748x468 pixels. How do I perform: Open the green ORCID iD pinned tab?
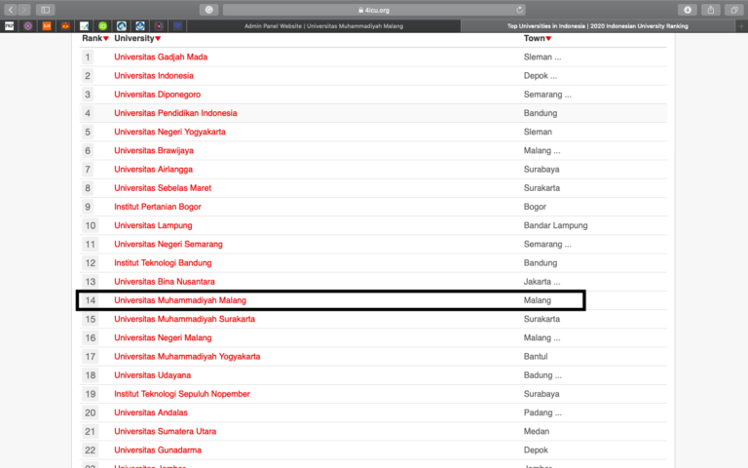click(x=102, y=26)
